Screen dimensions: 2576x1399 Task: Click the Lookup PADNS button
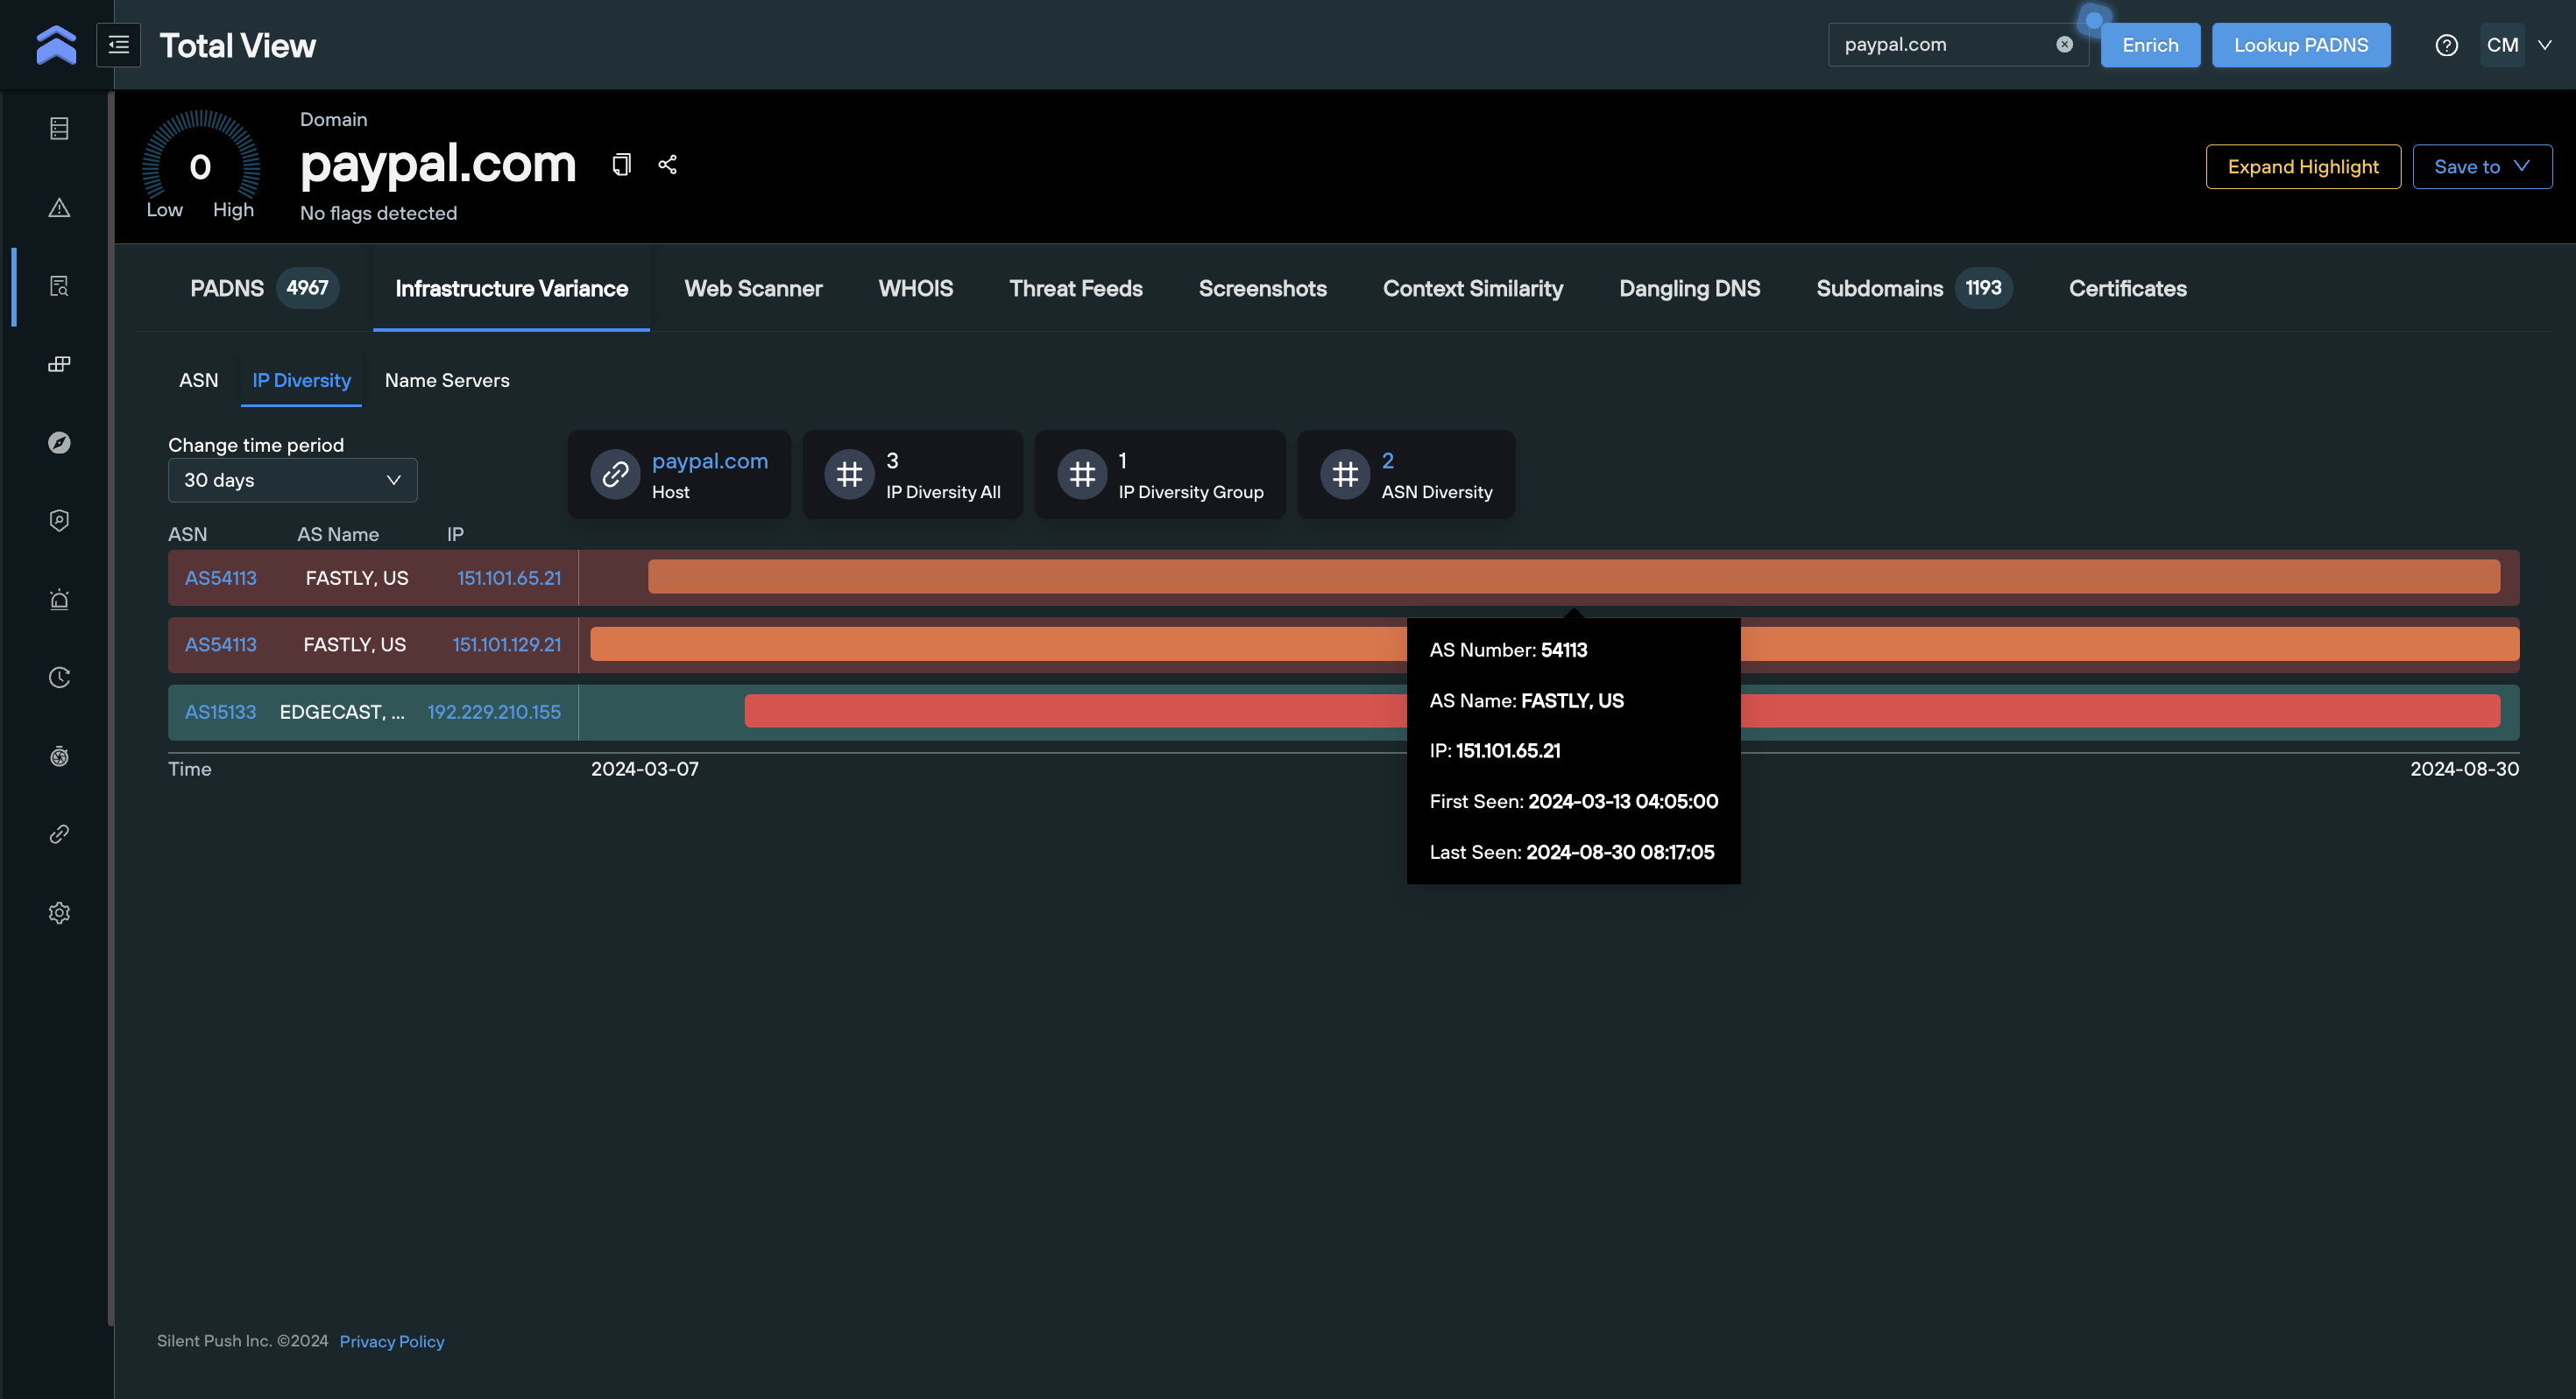tap(2301, 45)
